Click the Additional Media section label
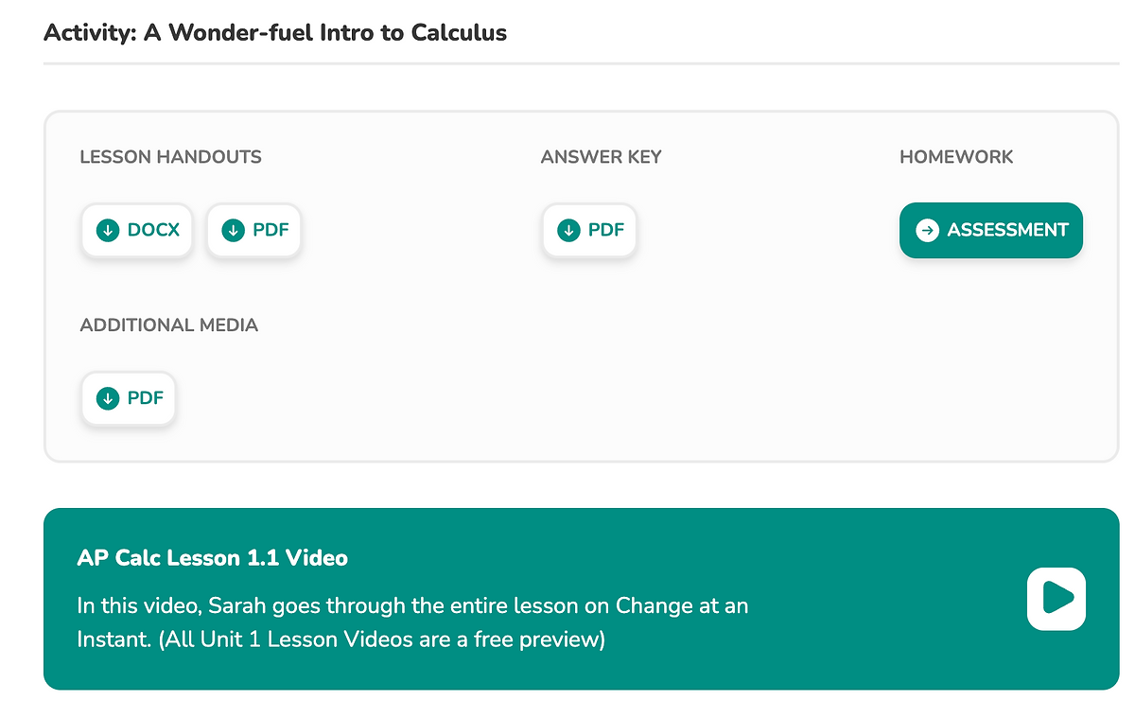 coord(168,325)
